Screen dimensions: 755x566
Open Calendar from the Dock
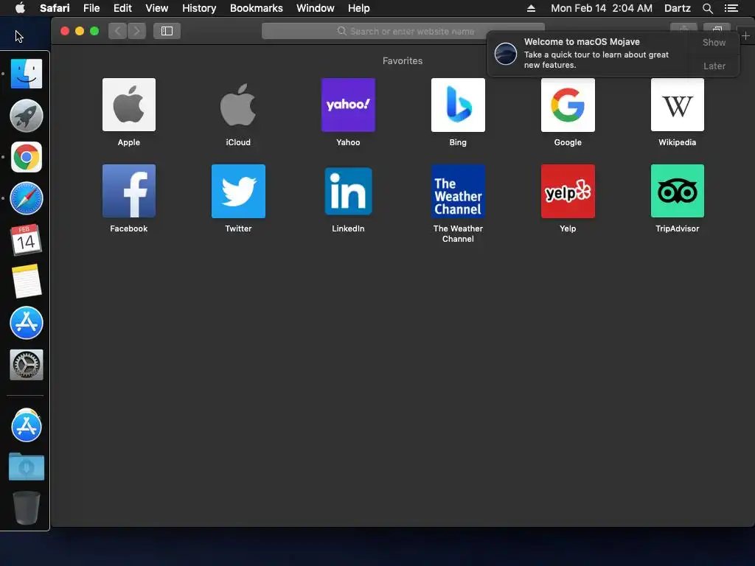tap(27, 240)
